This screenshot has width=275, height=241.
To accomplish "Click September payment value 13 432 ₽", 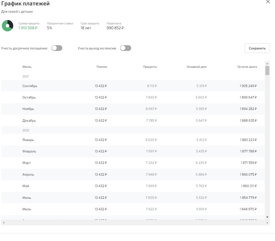I will point(101,86).
